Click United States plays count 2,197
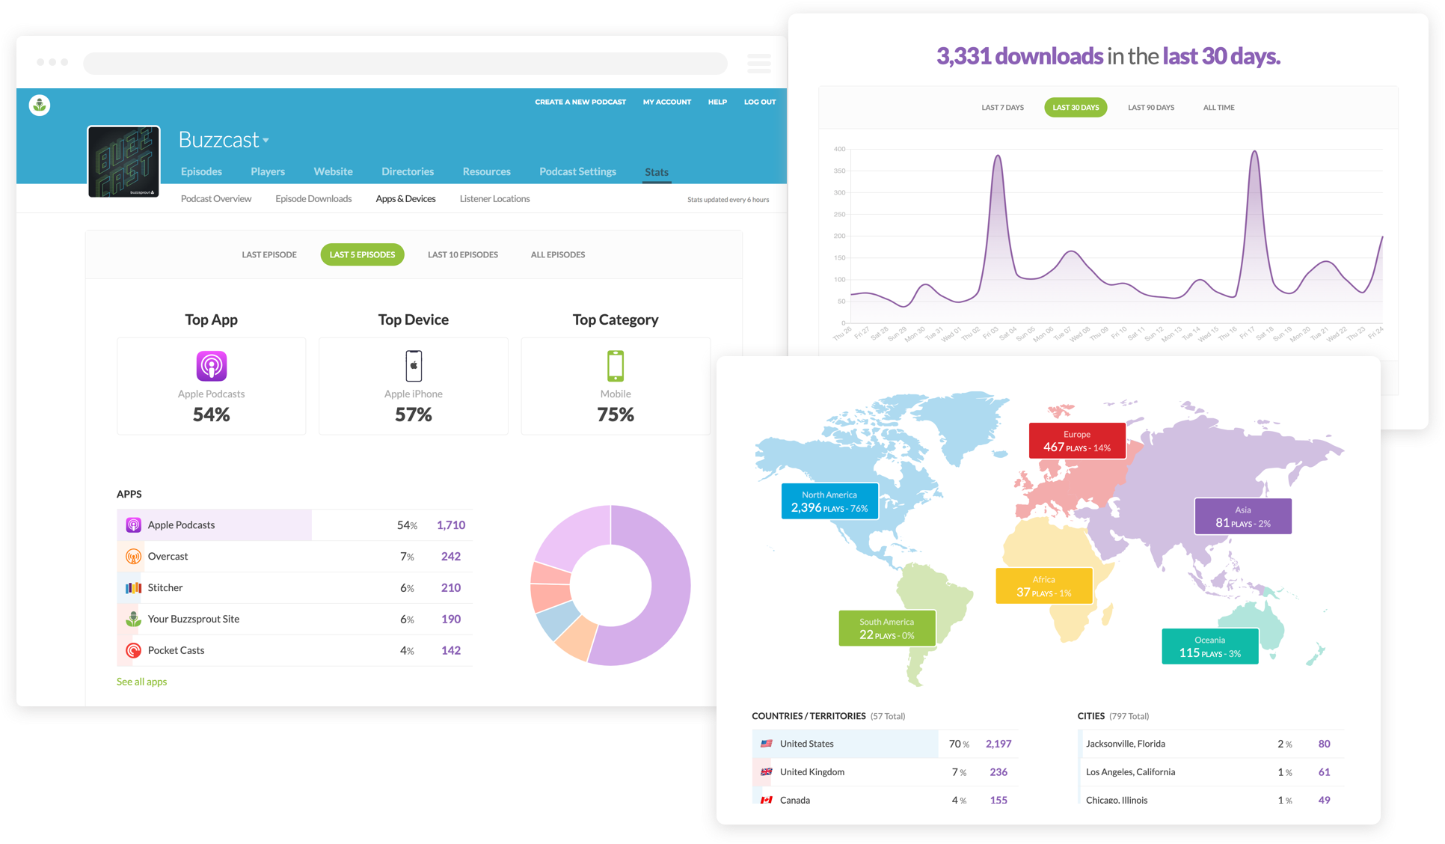Viewport: 1445px width, 844px height. tap(998, 744)
